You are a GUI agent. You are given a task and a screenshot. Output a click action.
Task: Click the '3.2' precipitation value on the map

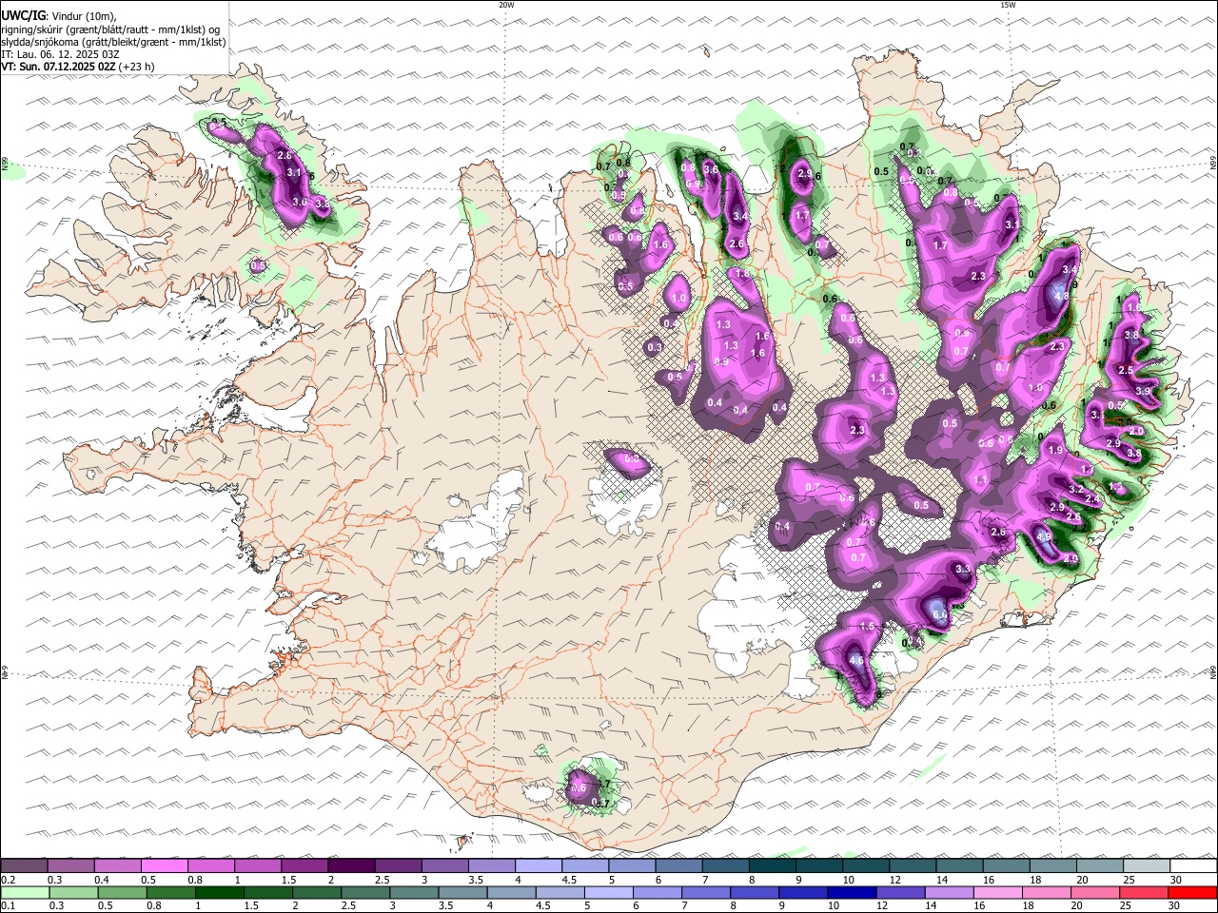tap(1076, 488)
